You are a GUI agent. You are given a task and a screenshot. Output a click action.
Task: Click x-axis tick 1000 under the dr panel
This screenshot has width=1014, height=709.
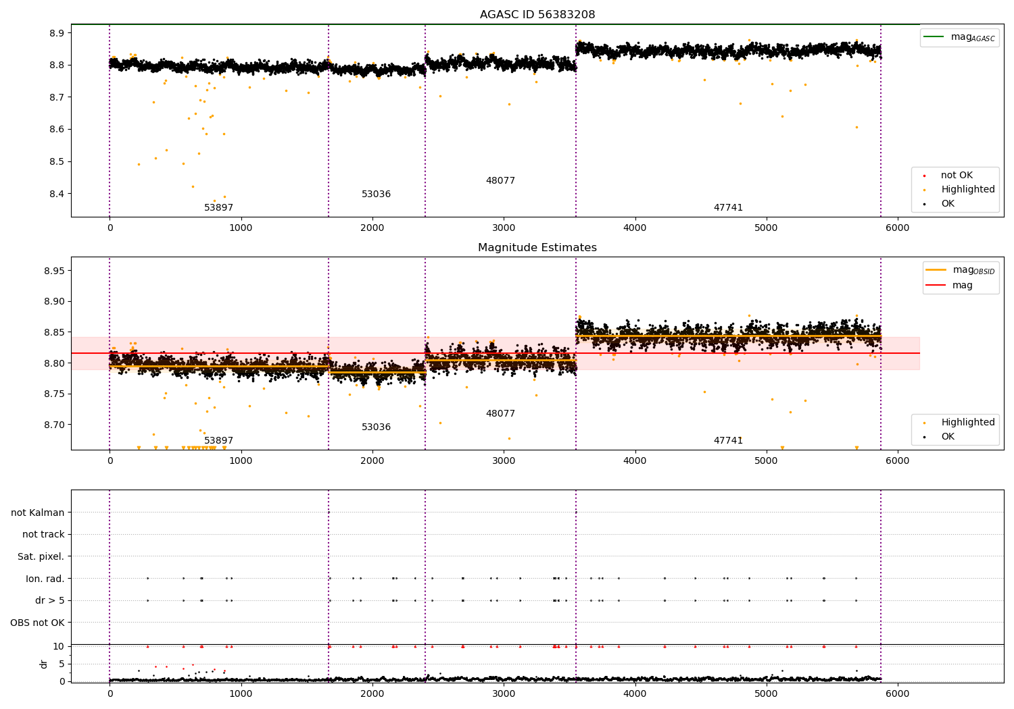241,694
